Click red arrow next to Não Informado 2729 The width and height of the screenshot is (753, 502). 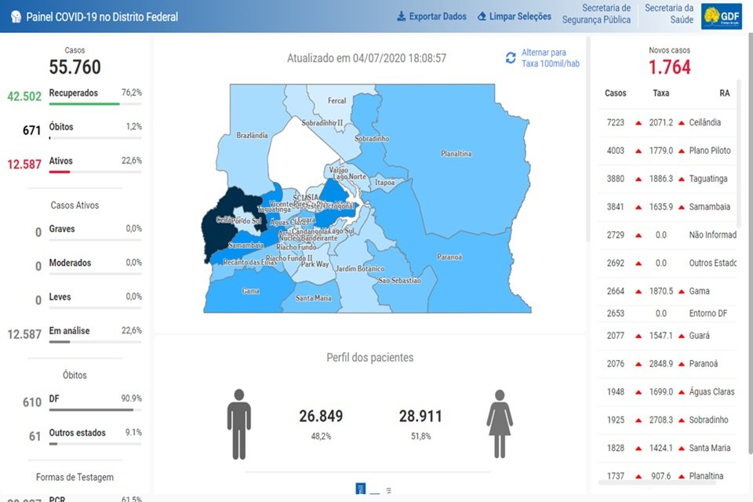click(x=638, y=235)
